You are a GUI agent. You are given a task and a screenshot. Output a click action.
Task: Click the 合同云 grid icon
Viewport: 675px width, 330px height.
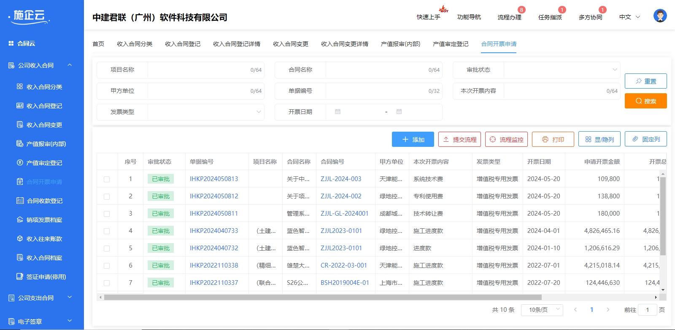pyautogui.click(x=11, y=43)
